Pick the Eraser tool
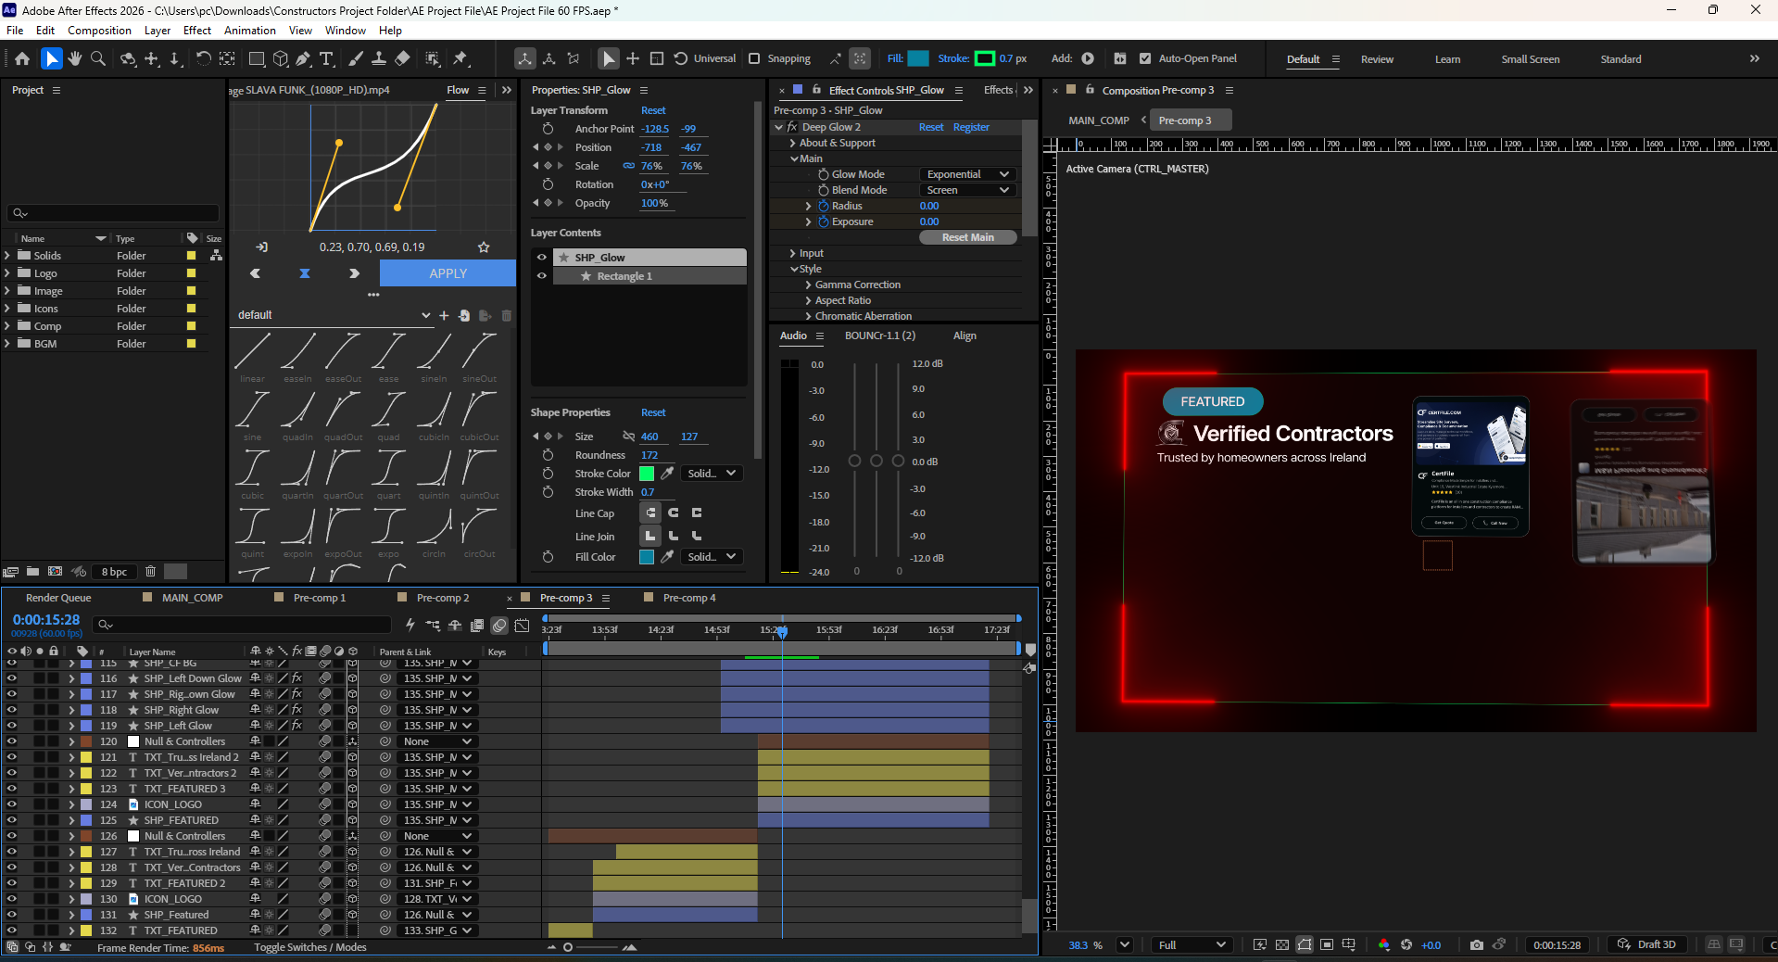 [x=402, y=58]
